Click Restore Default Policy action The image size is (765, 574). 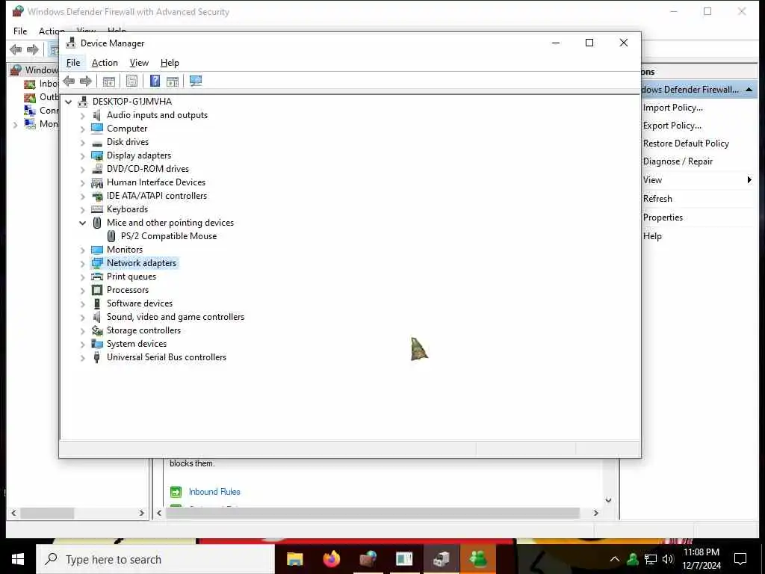[686, 143]
